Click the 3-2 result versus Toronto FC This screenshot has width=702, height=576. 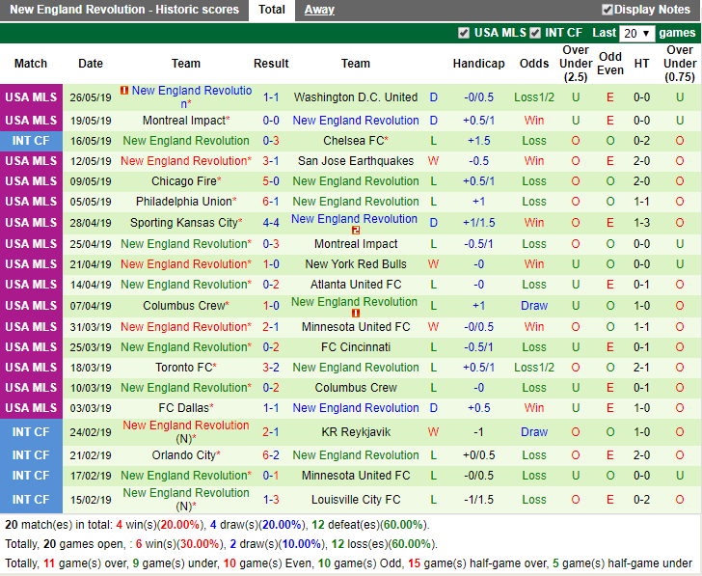[271, 368]
